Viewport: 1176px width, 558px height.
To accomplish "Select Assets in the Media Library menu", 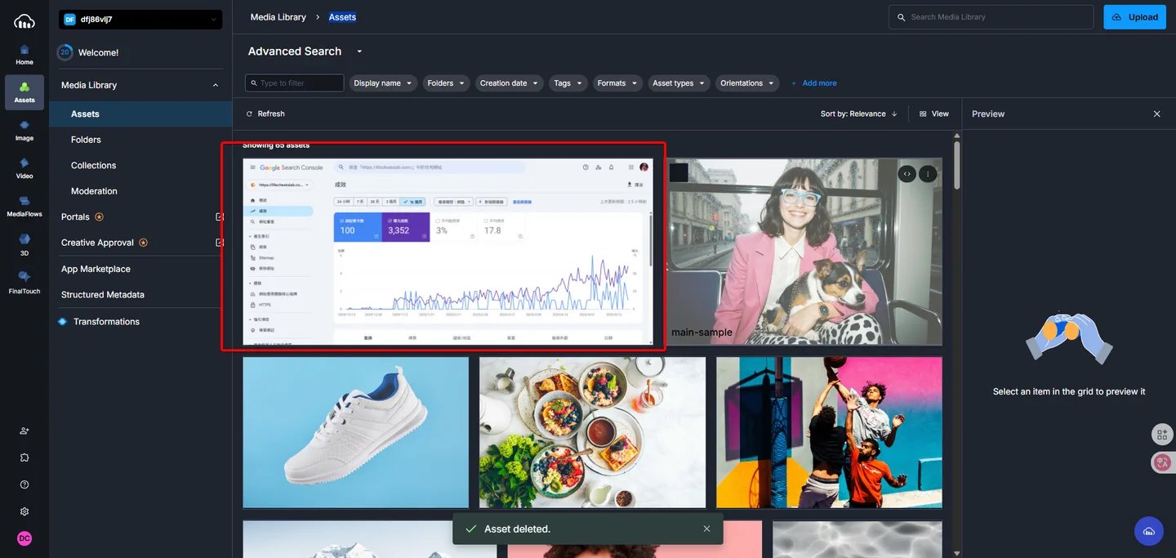I will coord(140,114).
